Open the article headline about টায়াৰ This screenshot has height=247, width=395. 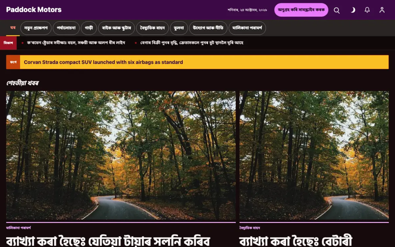pos(108,241)
